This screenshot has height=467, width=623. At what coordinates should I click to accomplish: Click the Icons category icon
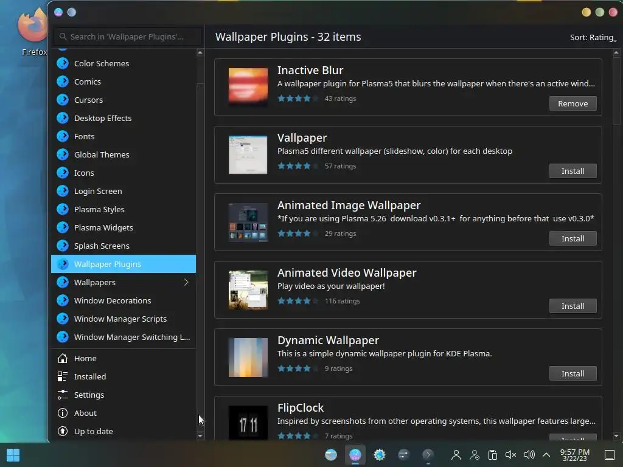point(63,173)
